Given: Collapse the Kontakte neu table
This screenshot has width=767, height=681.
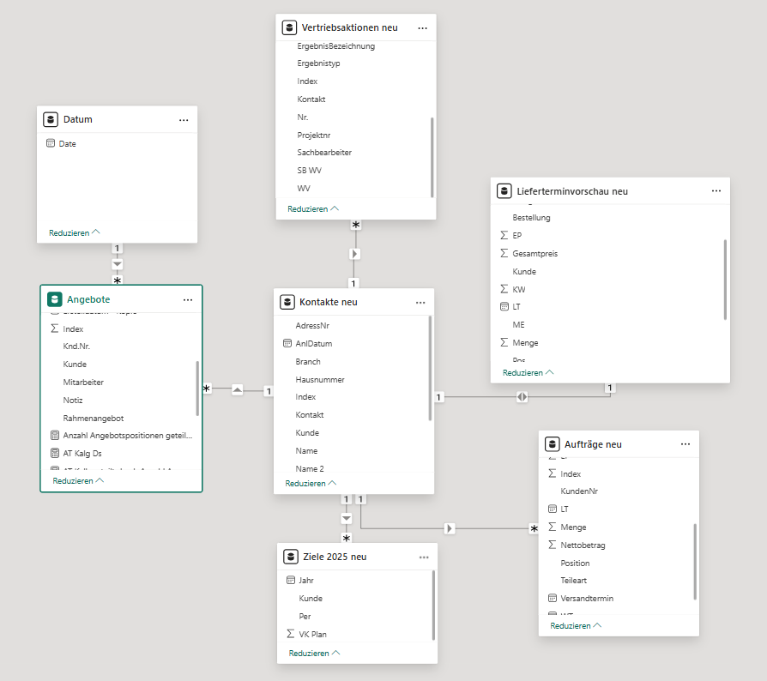Looking at the screenshot, I should (x=310, y=484).
